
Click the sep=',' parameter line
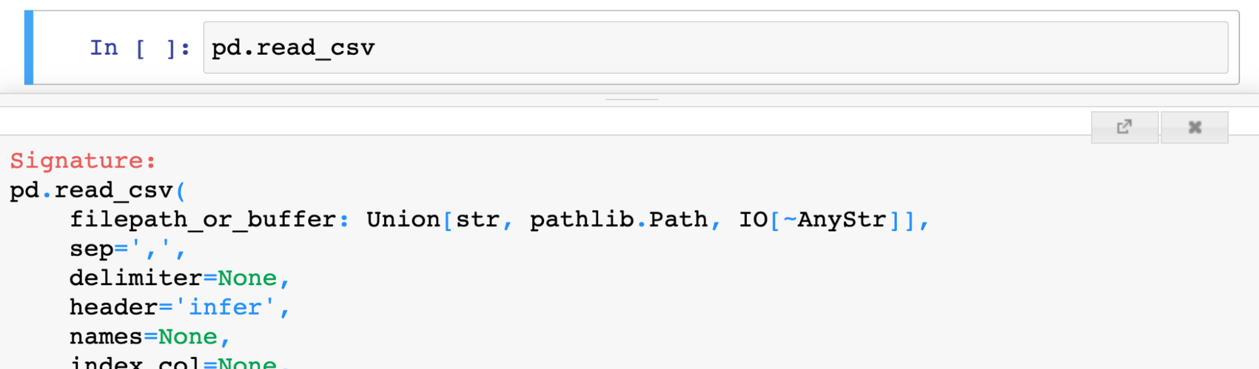(127, 249)
